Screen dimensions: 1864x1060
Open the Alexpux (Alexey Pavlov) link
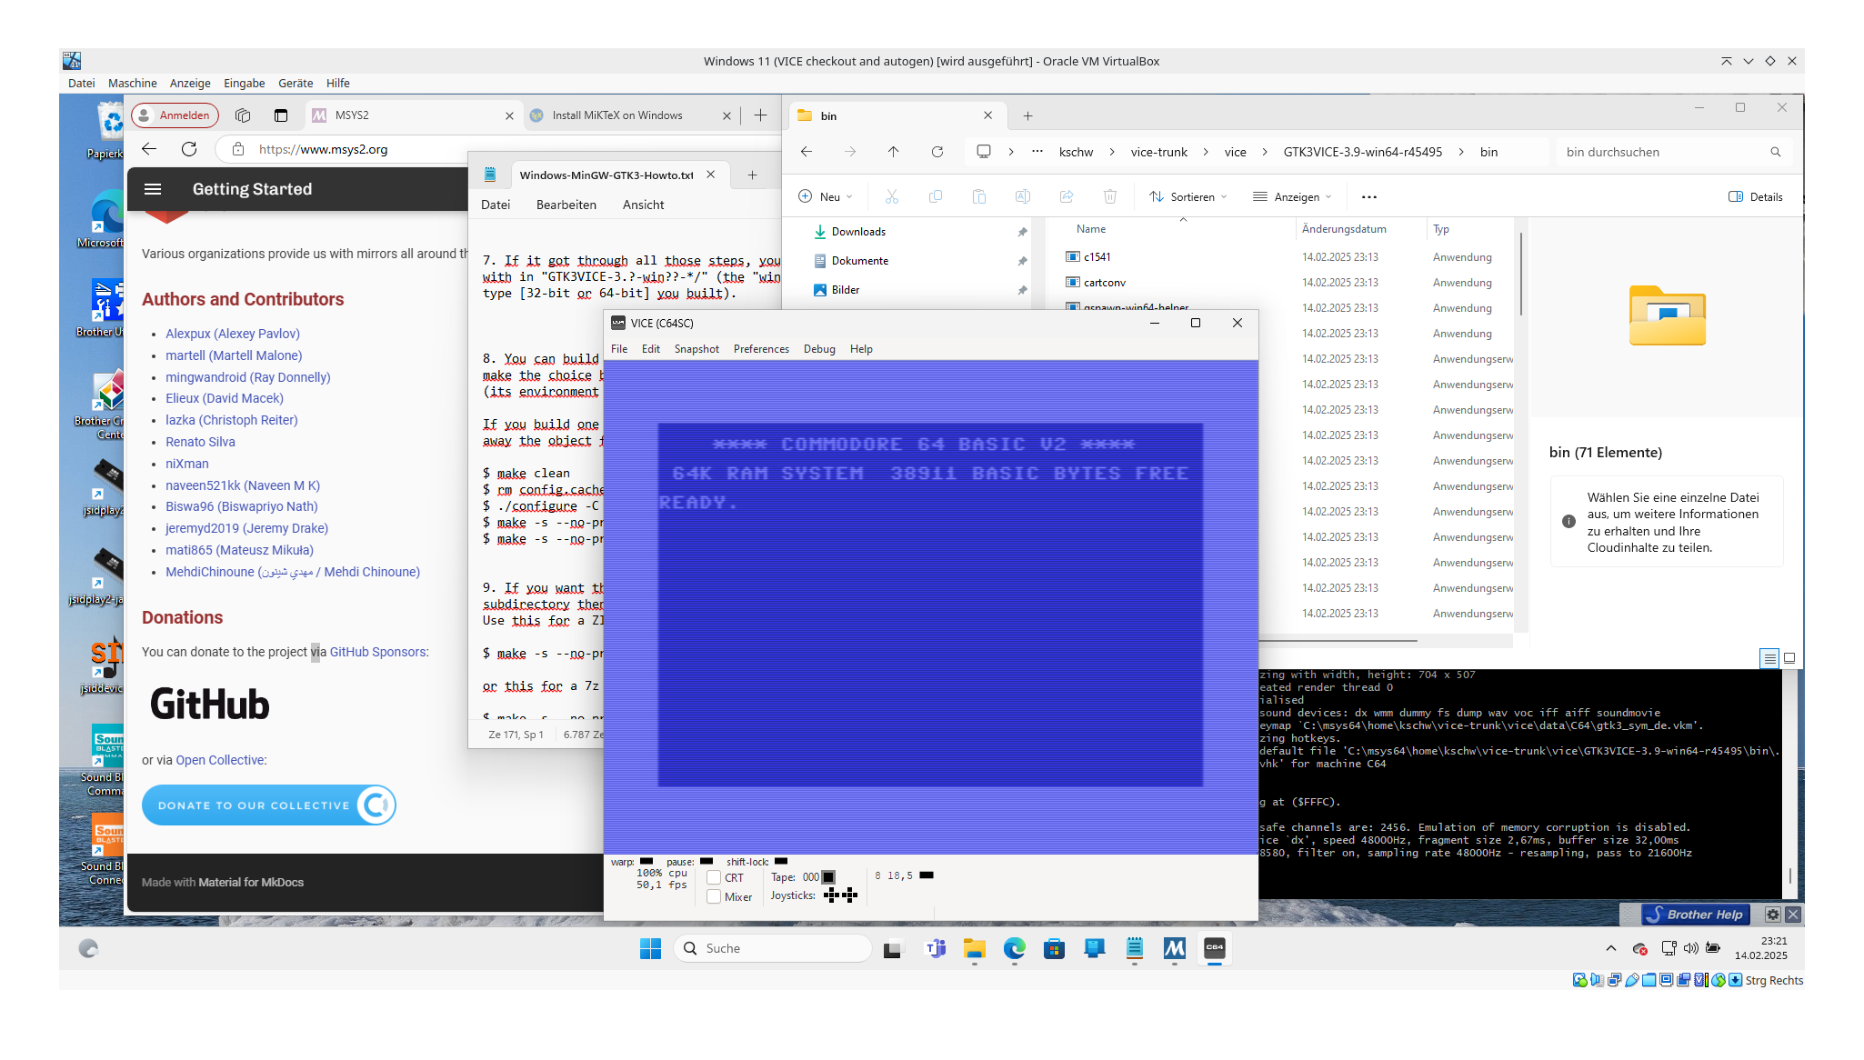point(233,334)
